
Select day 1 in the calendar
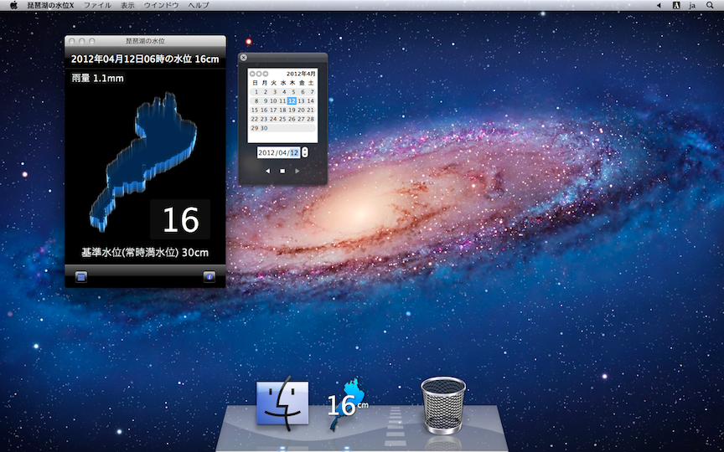coord(256,92)
